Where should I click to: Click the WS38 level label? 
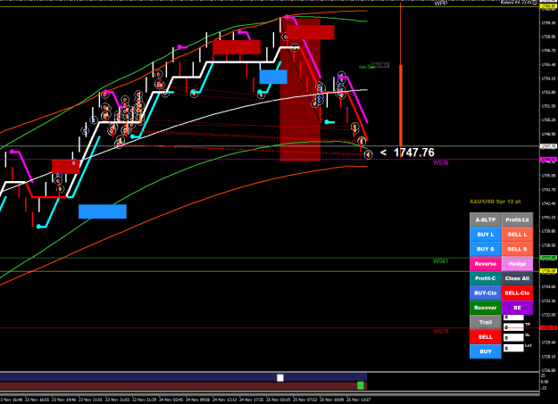[440, 163]
